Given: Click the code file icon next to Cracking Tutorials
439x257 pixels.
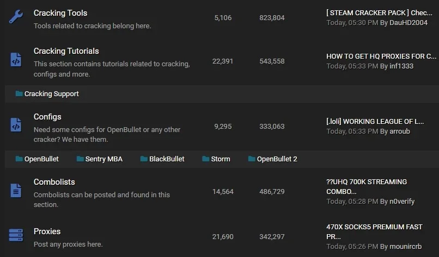Looking at the screenshot, I should point(16,60).
